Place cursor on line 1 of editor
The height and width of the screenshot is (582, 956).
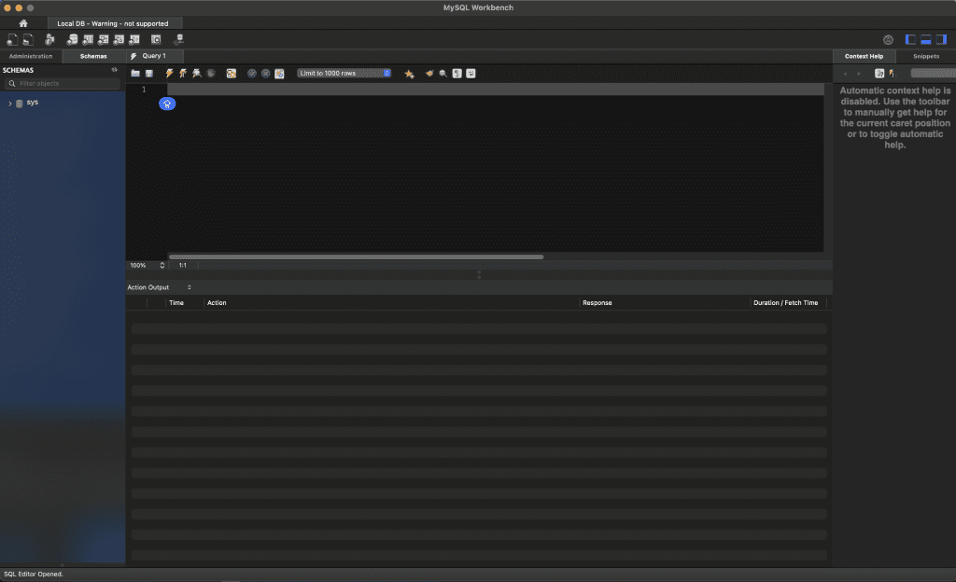(x=495, y=90)
